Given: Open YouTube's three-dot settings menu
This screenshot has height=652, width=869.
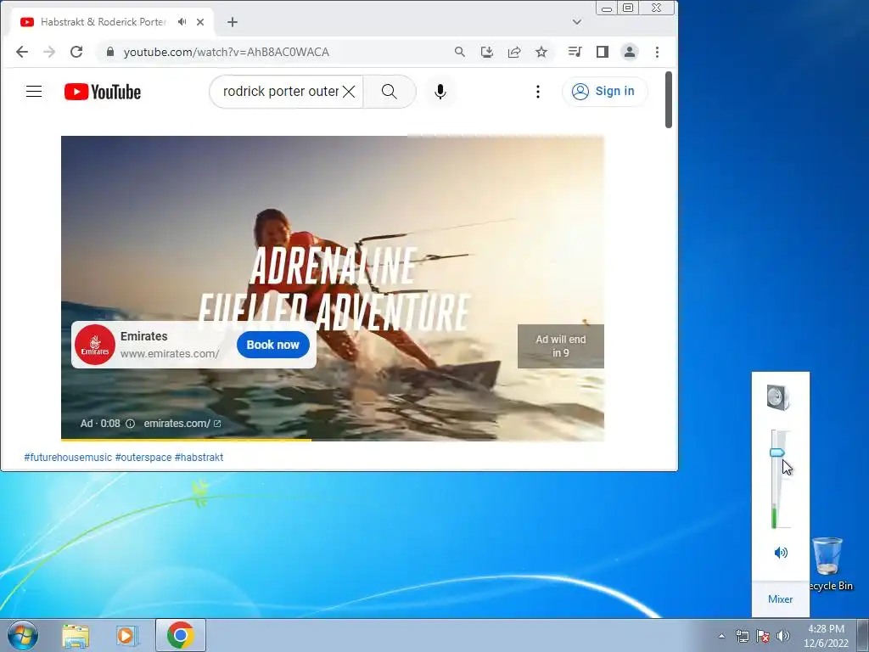Looking at the screenshot, I should click(537, 92).
